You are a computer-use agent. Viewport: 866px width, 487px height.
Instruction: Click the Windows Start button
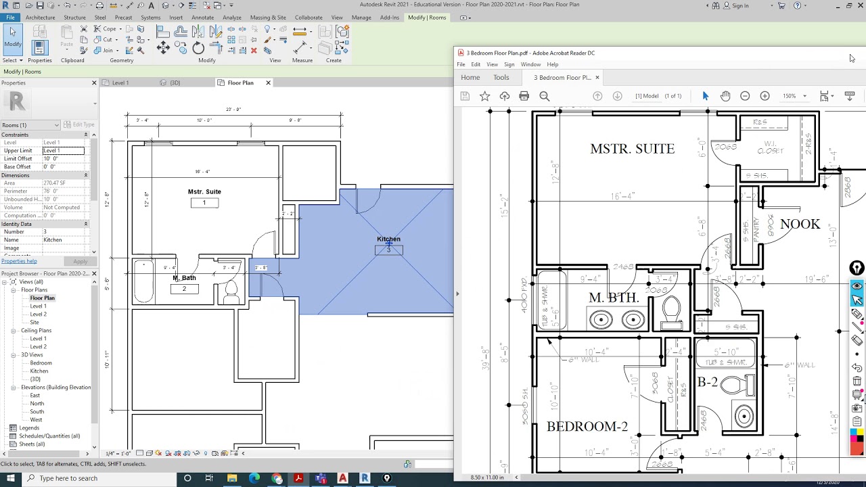pos(11,478)
